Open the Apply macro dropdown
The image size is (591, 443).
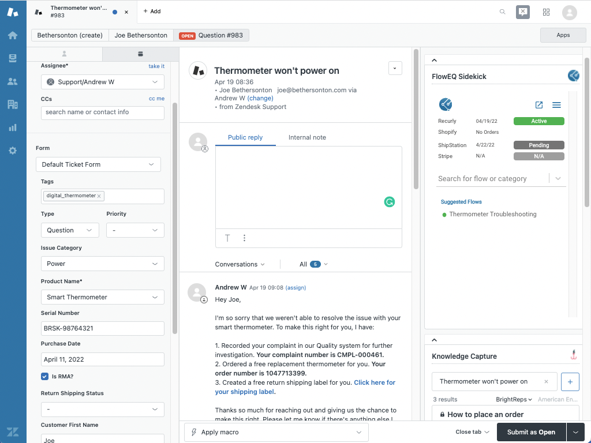[276, 432]
